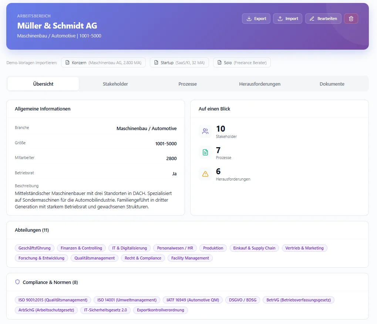This screenshot has height=324, width=377.
Task: Select the Qualitätsmanagement department chip
Action: [x=94, y=258]
